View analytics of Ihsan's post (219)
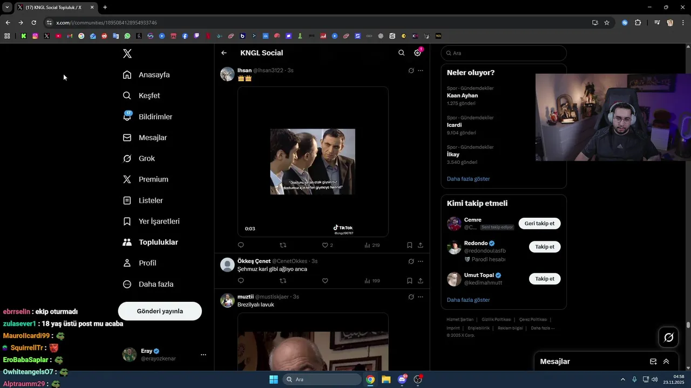 (x=372, y=245)
